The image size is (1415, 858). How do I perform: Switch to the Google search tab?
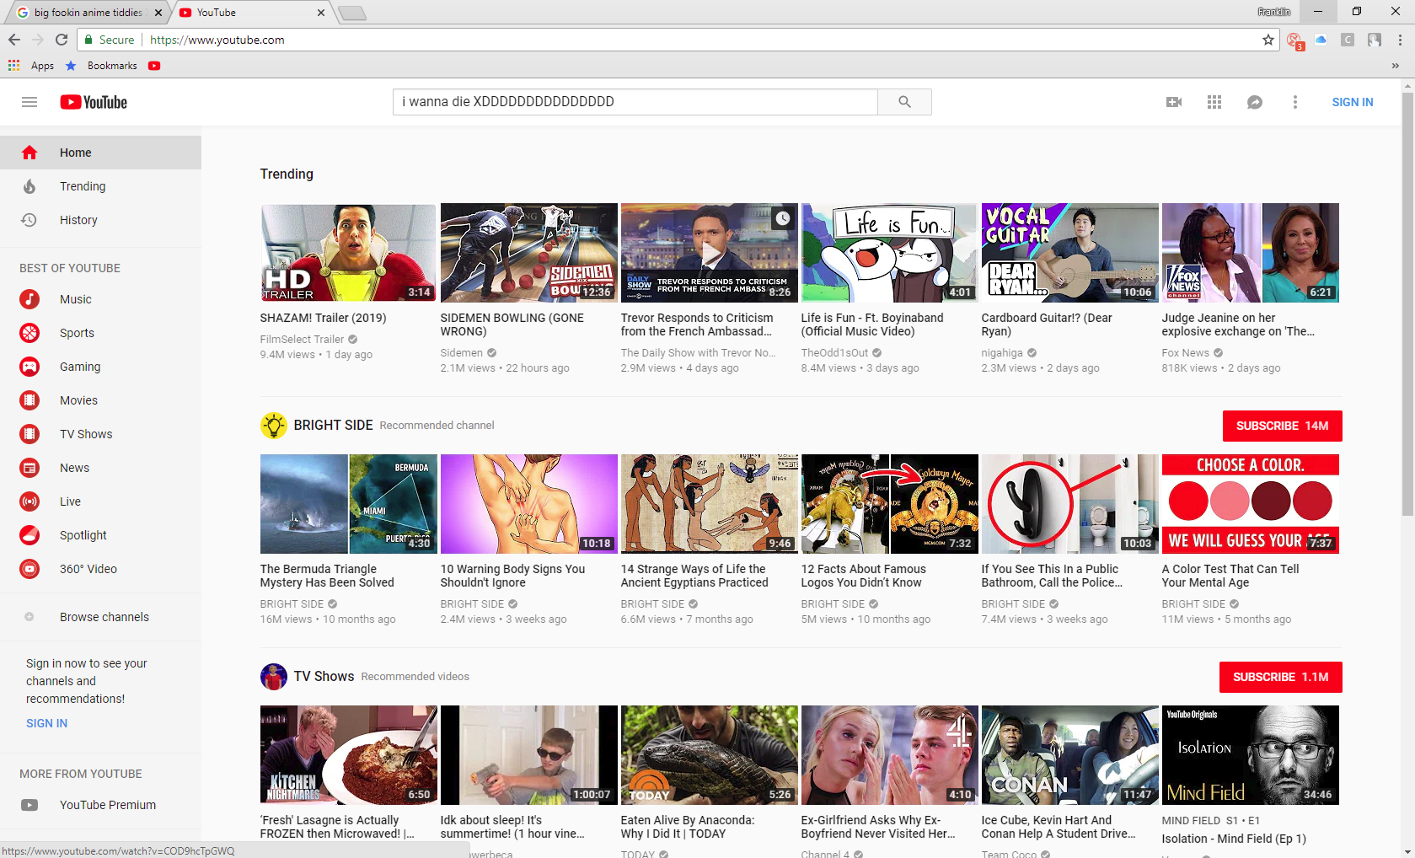(x=89, y=13)
